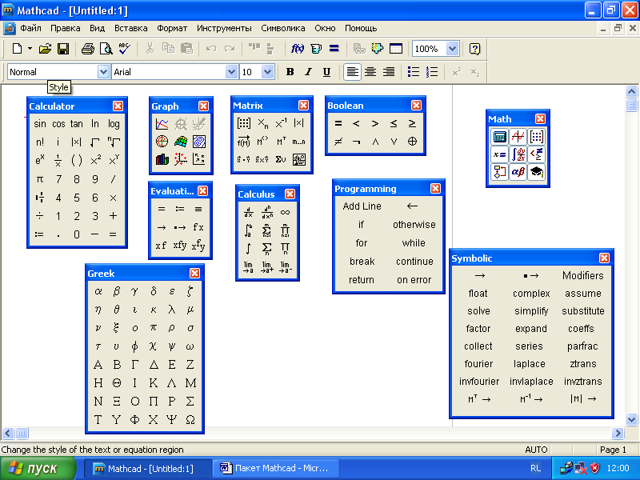Switch to Пакет Mathcad Word taskbar window
The width and height of the screenshot is (640, 480).
(275, 468)
